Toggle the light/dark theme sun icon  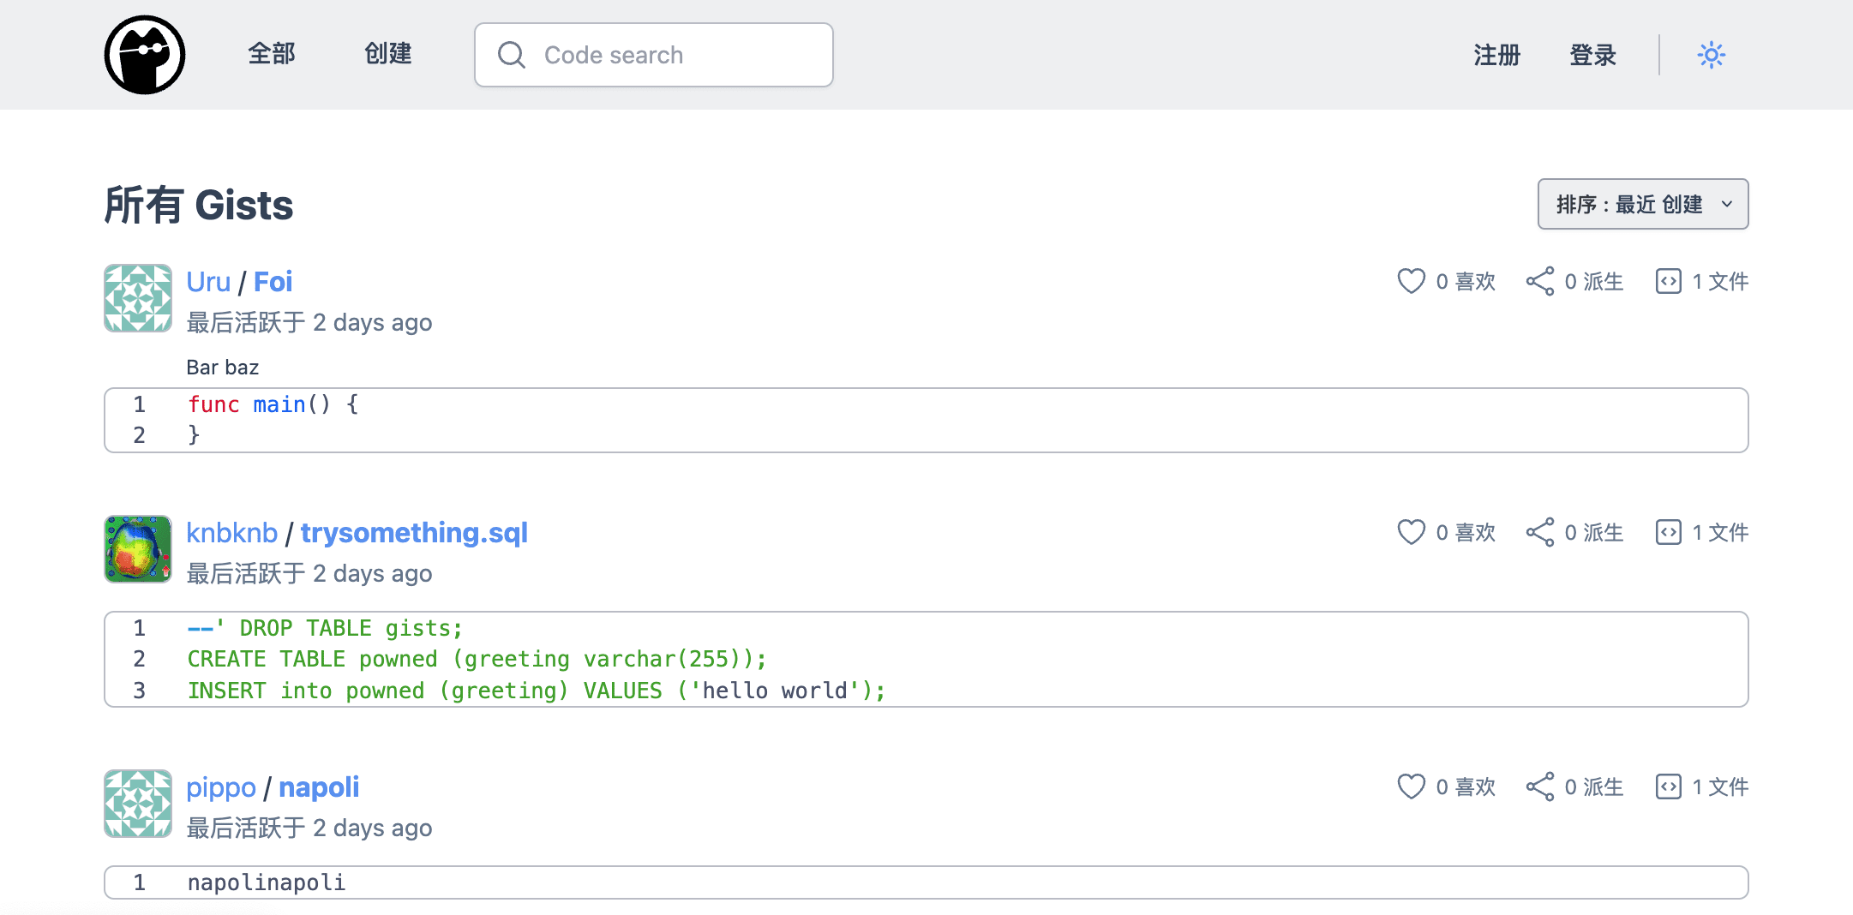pos(1711,55)
